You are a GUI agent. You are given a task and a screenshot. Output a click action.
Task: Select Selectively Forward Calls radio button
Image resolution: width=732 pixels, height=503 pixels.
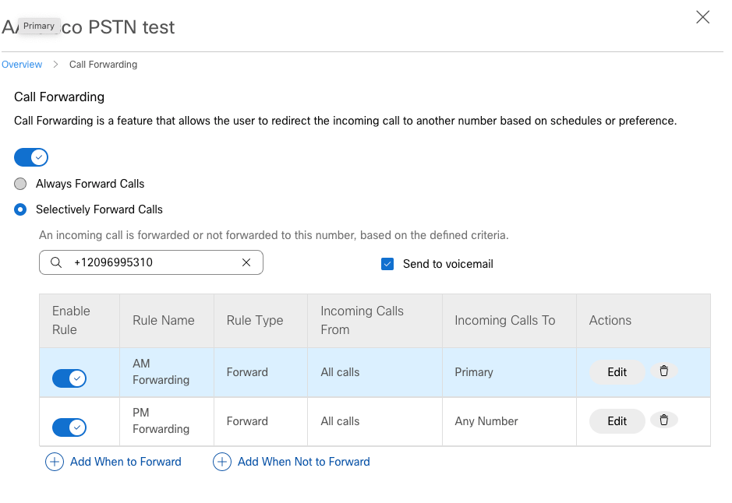click(x=20, y=209)
